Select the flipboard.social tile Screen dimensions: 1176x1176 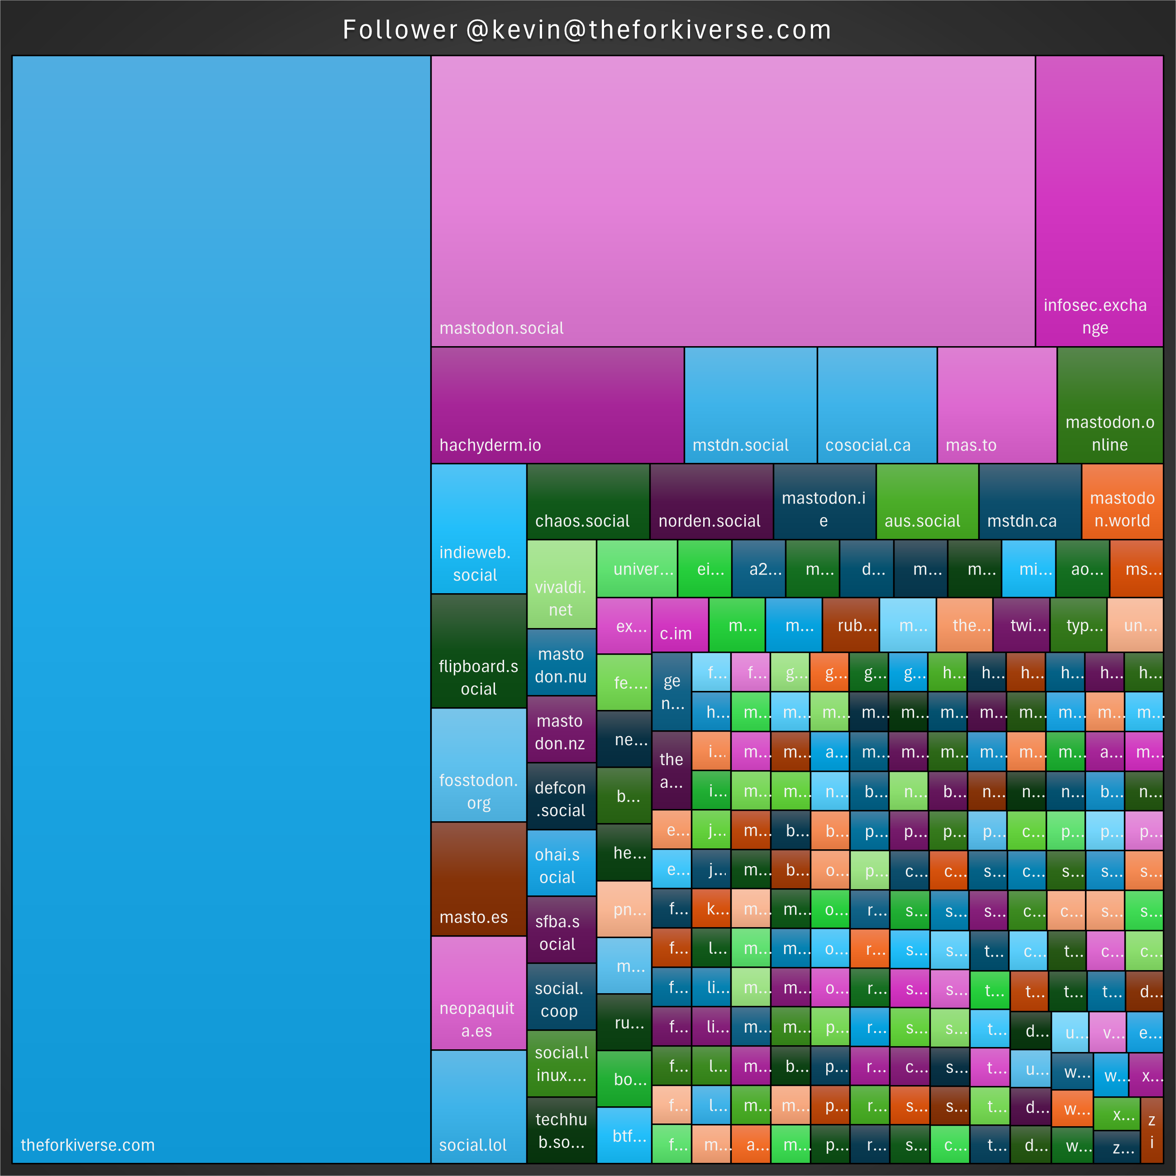click(478, 651)
